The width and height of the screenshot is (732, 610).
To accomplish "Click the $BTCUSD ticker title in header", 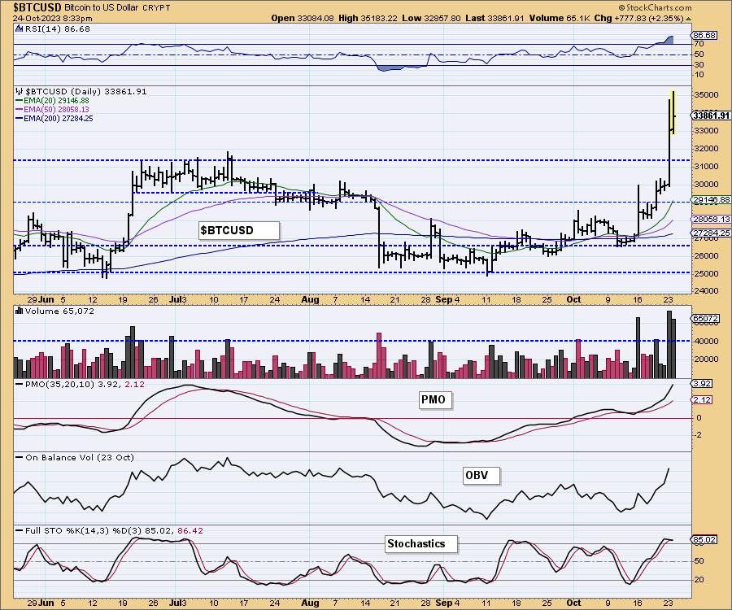I will [37, 7].
